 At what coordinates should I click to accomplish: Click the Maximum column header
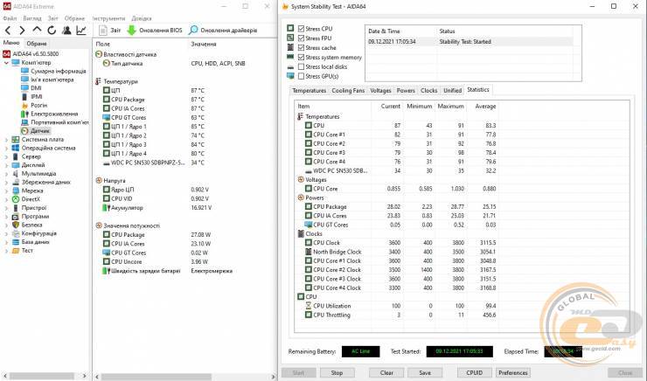pyautogui.click(x=450, y=107)
